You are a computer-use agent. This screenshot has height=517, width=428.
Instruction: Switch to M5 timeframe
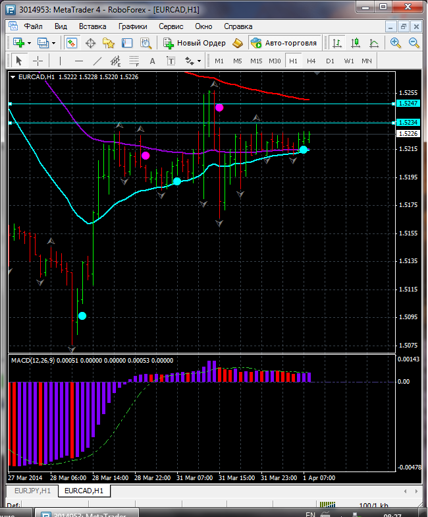pos(237,61)
